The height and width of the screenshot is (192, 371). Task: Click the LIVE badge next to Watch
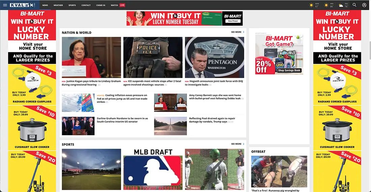[122, 5]
